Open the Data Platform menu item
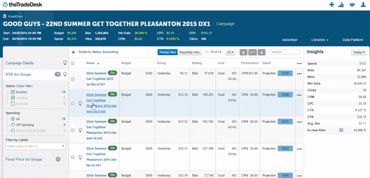 click(x=353, y=40)
